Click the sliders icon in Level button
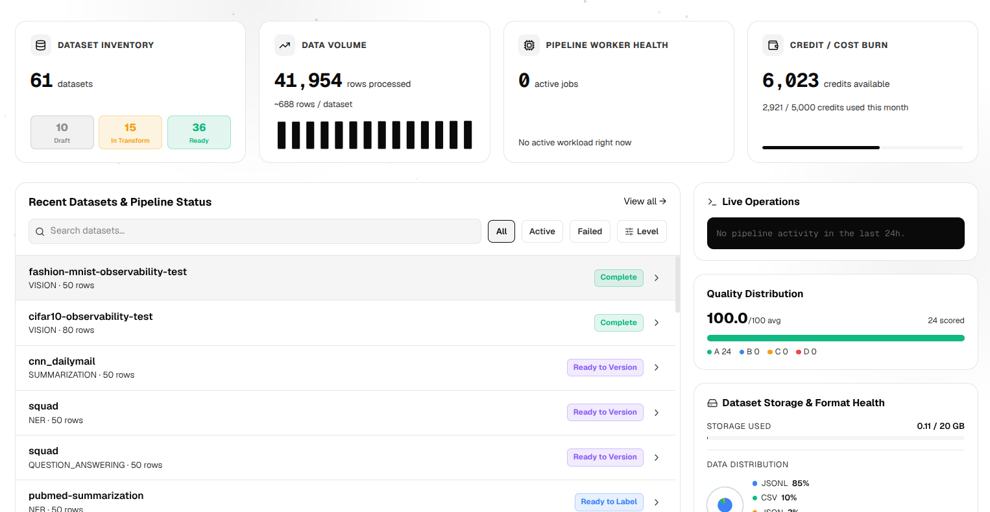 [629, 232]
